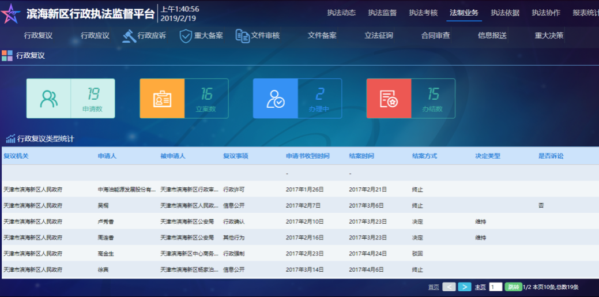Click the 驳回 closing method cell
The height and width of the screenshot is (297, 599).
click(x=417, y=253)
